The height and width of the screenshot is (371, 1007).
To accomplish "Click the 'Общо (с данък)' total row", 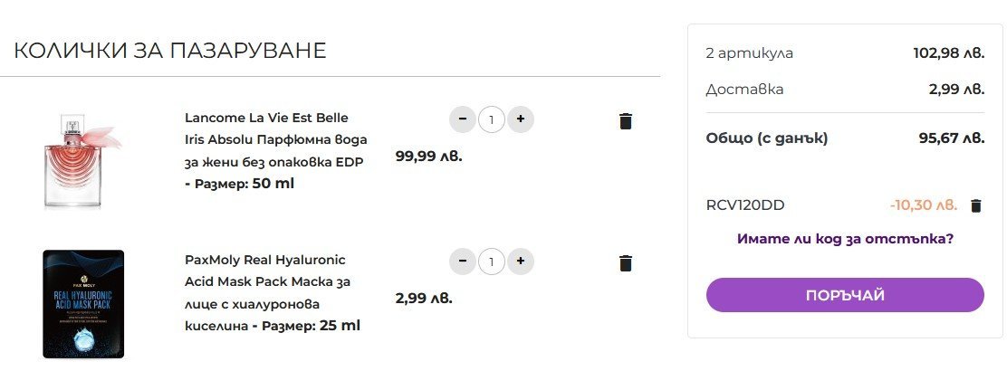I will (x=845, y=138).
